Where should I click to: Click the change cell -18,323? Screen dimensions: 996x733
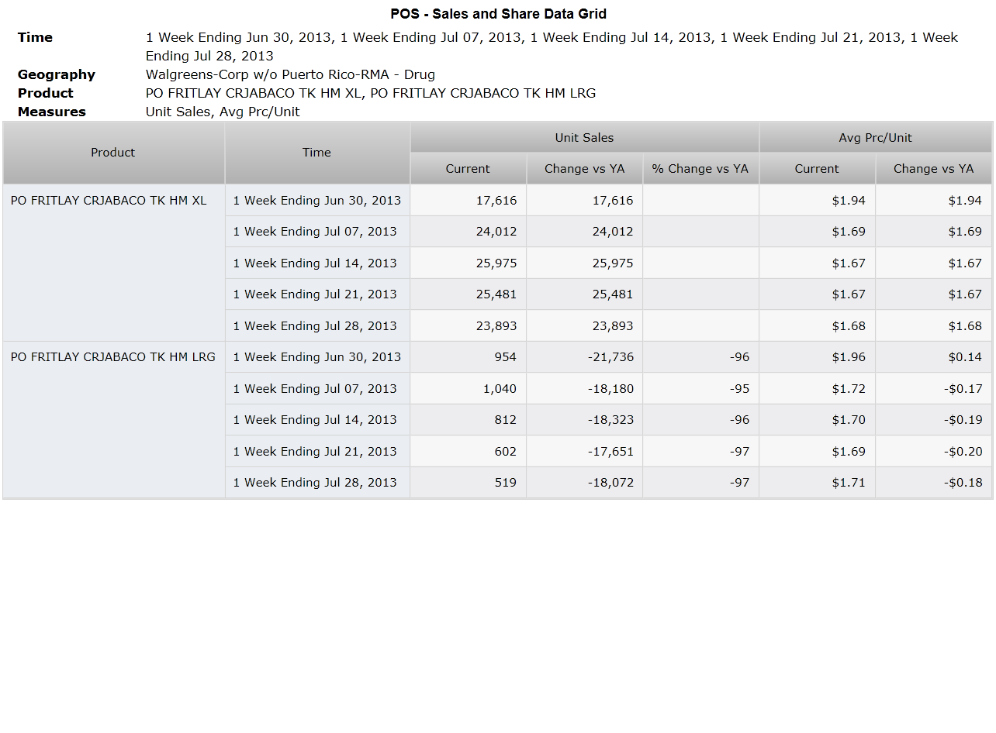point(585,419)
